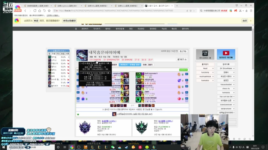Image resolution: width=268 pixels, height=150 pixels.
Task: Open the browser hamburger menu
Action: (251, 11)
